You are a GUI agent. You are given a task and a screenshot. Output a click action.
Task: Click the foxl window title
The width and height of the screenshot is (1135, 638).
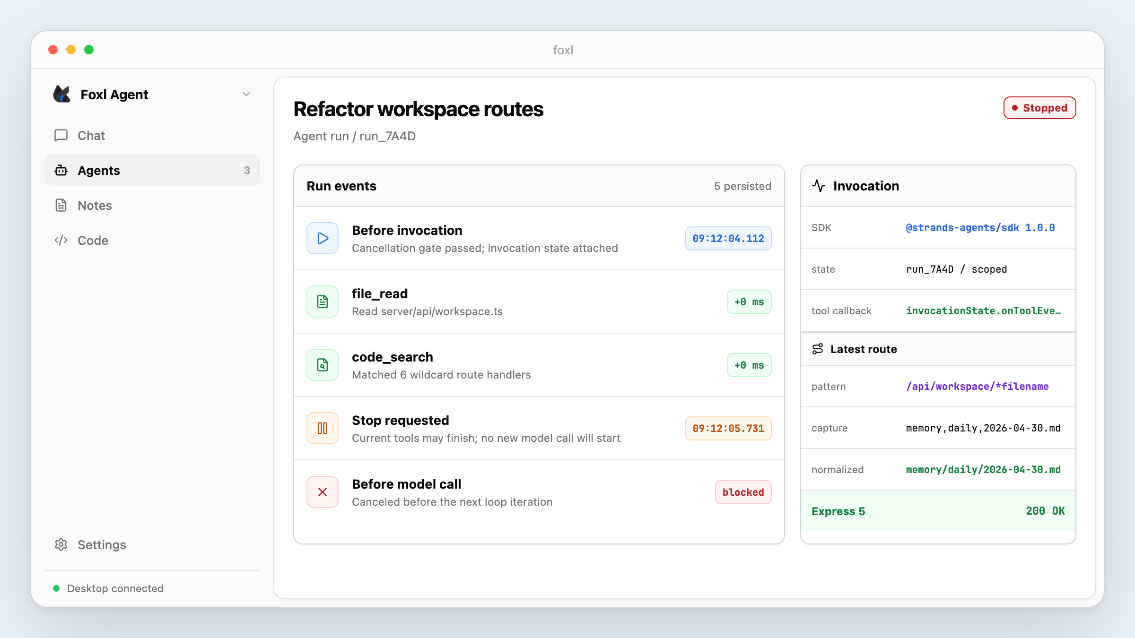coord(563,50)
